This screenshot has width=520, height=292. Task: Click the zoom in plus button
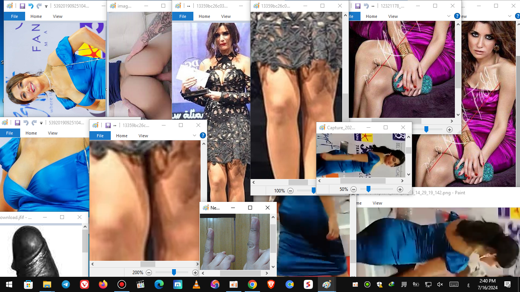click(x=400, y=189)
